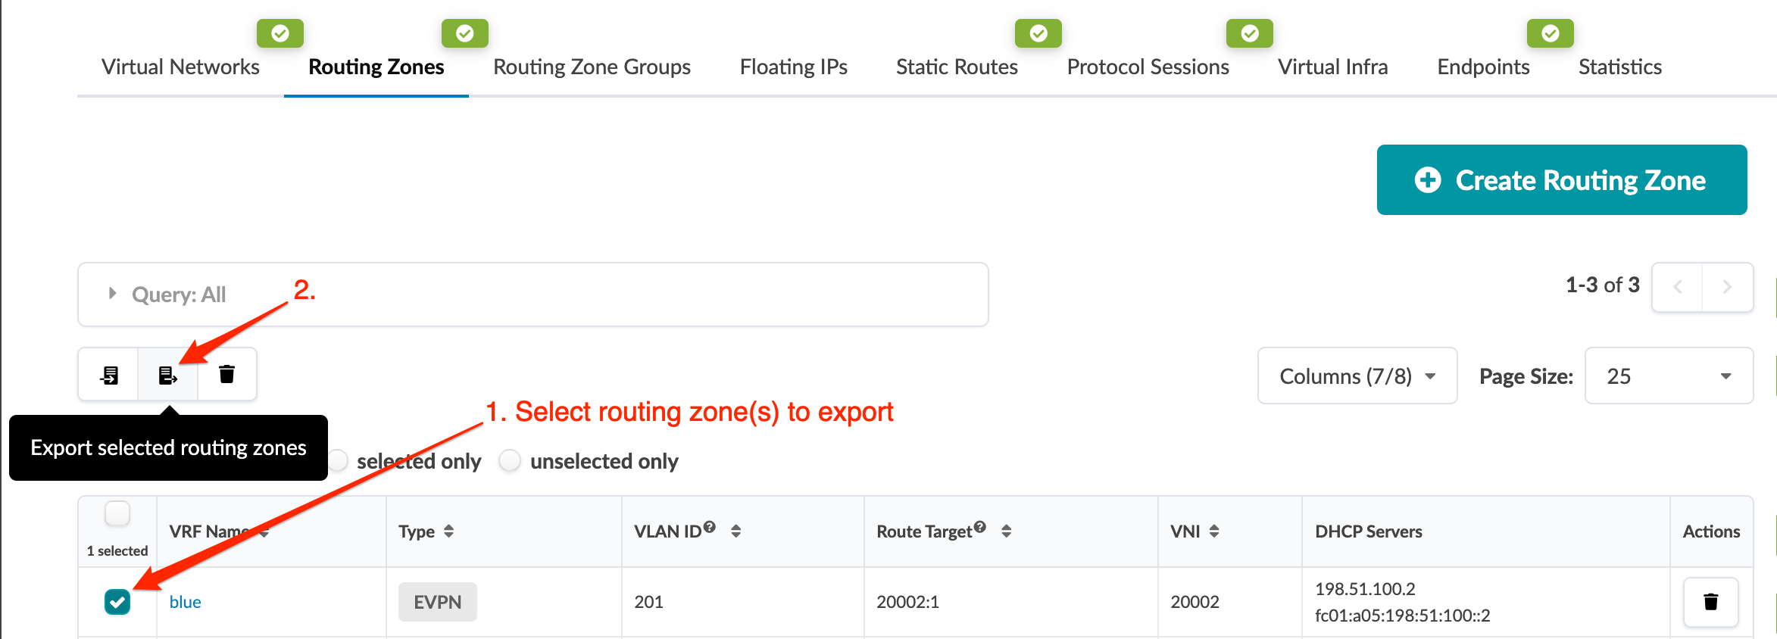Delete the blue routing zone row
Image resolution: width=1777 pixels, height=639 pixels.
pyautogui.click(x=1710, y=602)
